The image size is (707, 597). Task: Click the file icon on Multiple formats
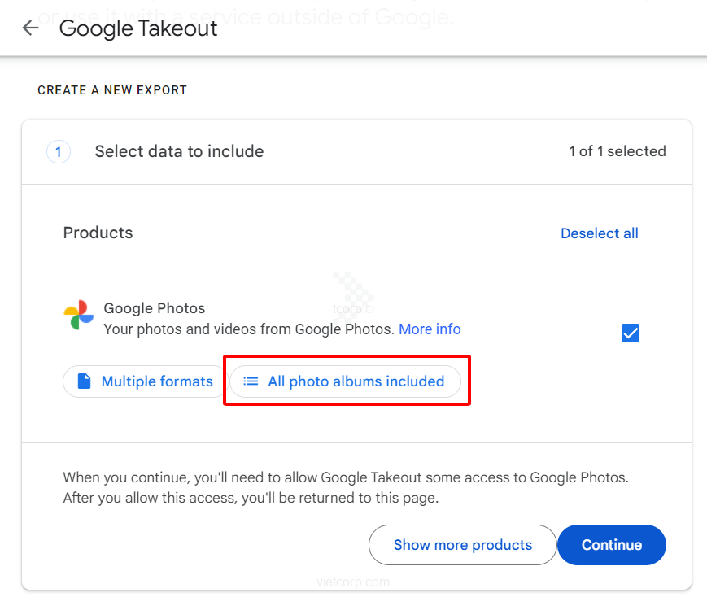click(84, 381)
